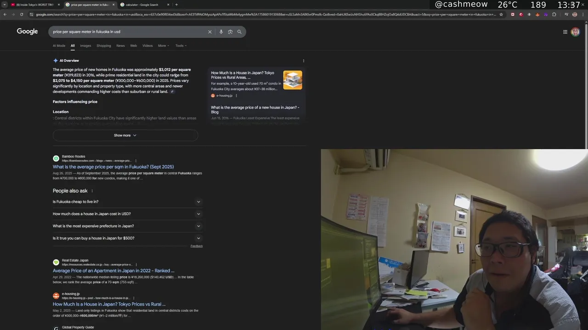The image size is (588, 330).
Task: Click the browser address bar URL
Action: 266,14
